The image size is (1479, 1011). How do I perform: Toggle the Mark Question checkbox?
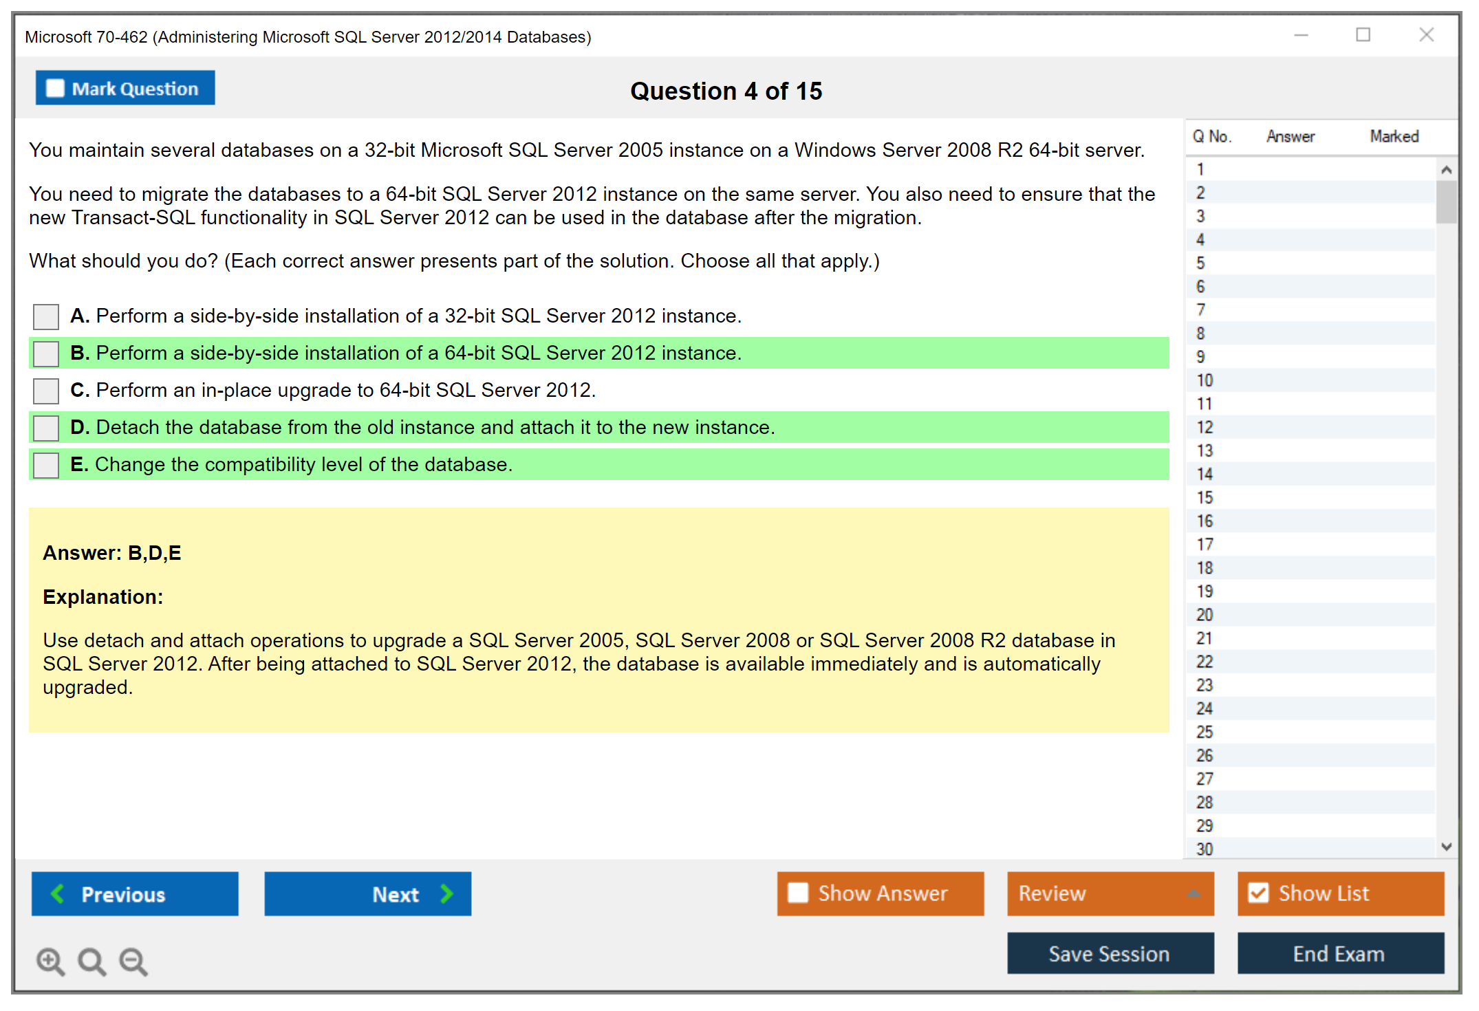[55, 88]
